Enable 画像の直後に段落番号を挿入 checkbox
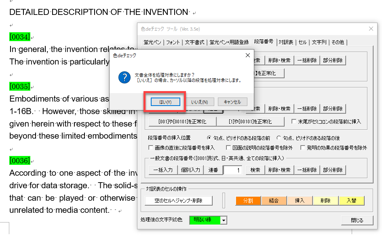The image size is (382, 237). [x=151, y=148]
